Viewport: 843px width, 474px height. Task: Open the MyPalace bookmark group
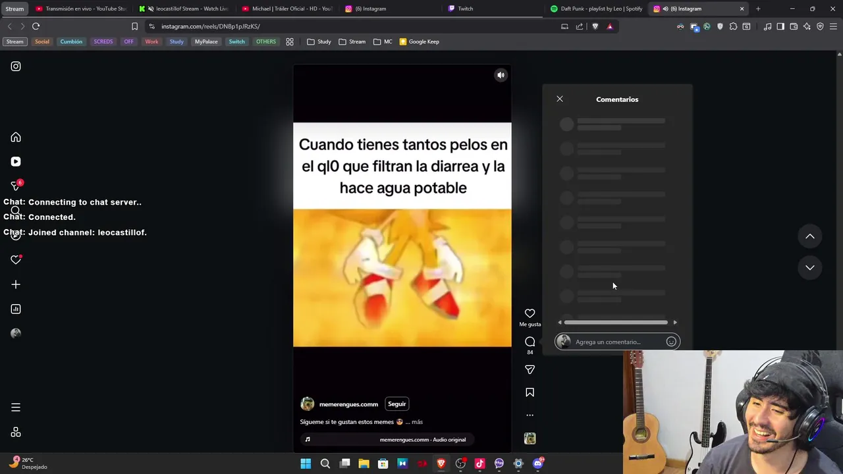click(206, 41)
